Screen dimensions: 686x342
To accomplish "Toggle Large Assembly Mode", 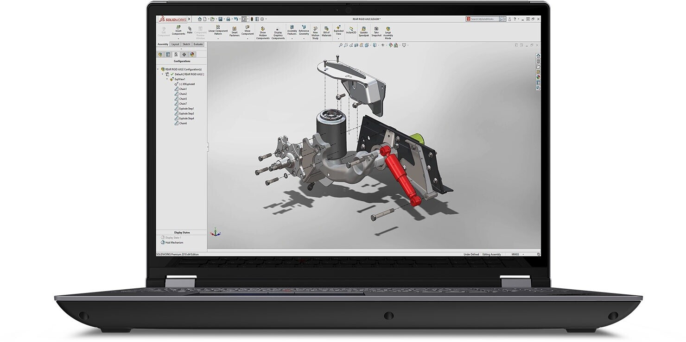I will click(388, 32).
